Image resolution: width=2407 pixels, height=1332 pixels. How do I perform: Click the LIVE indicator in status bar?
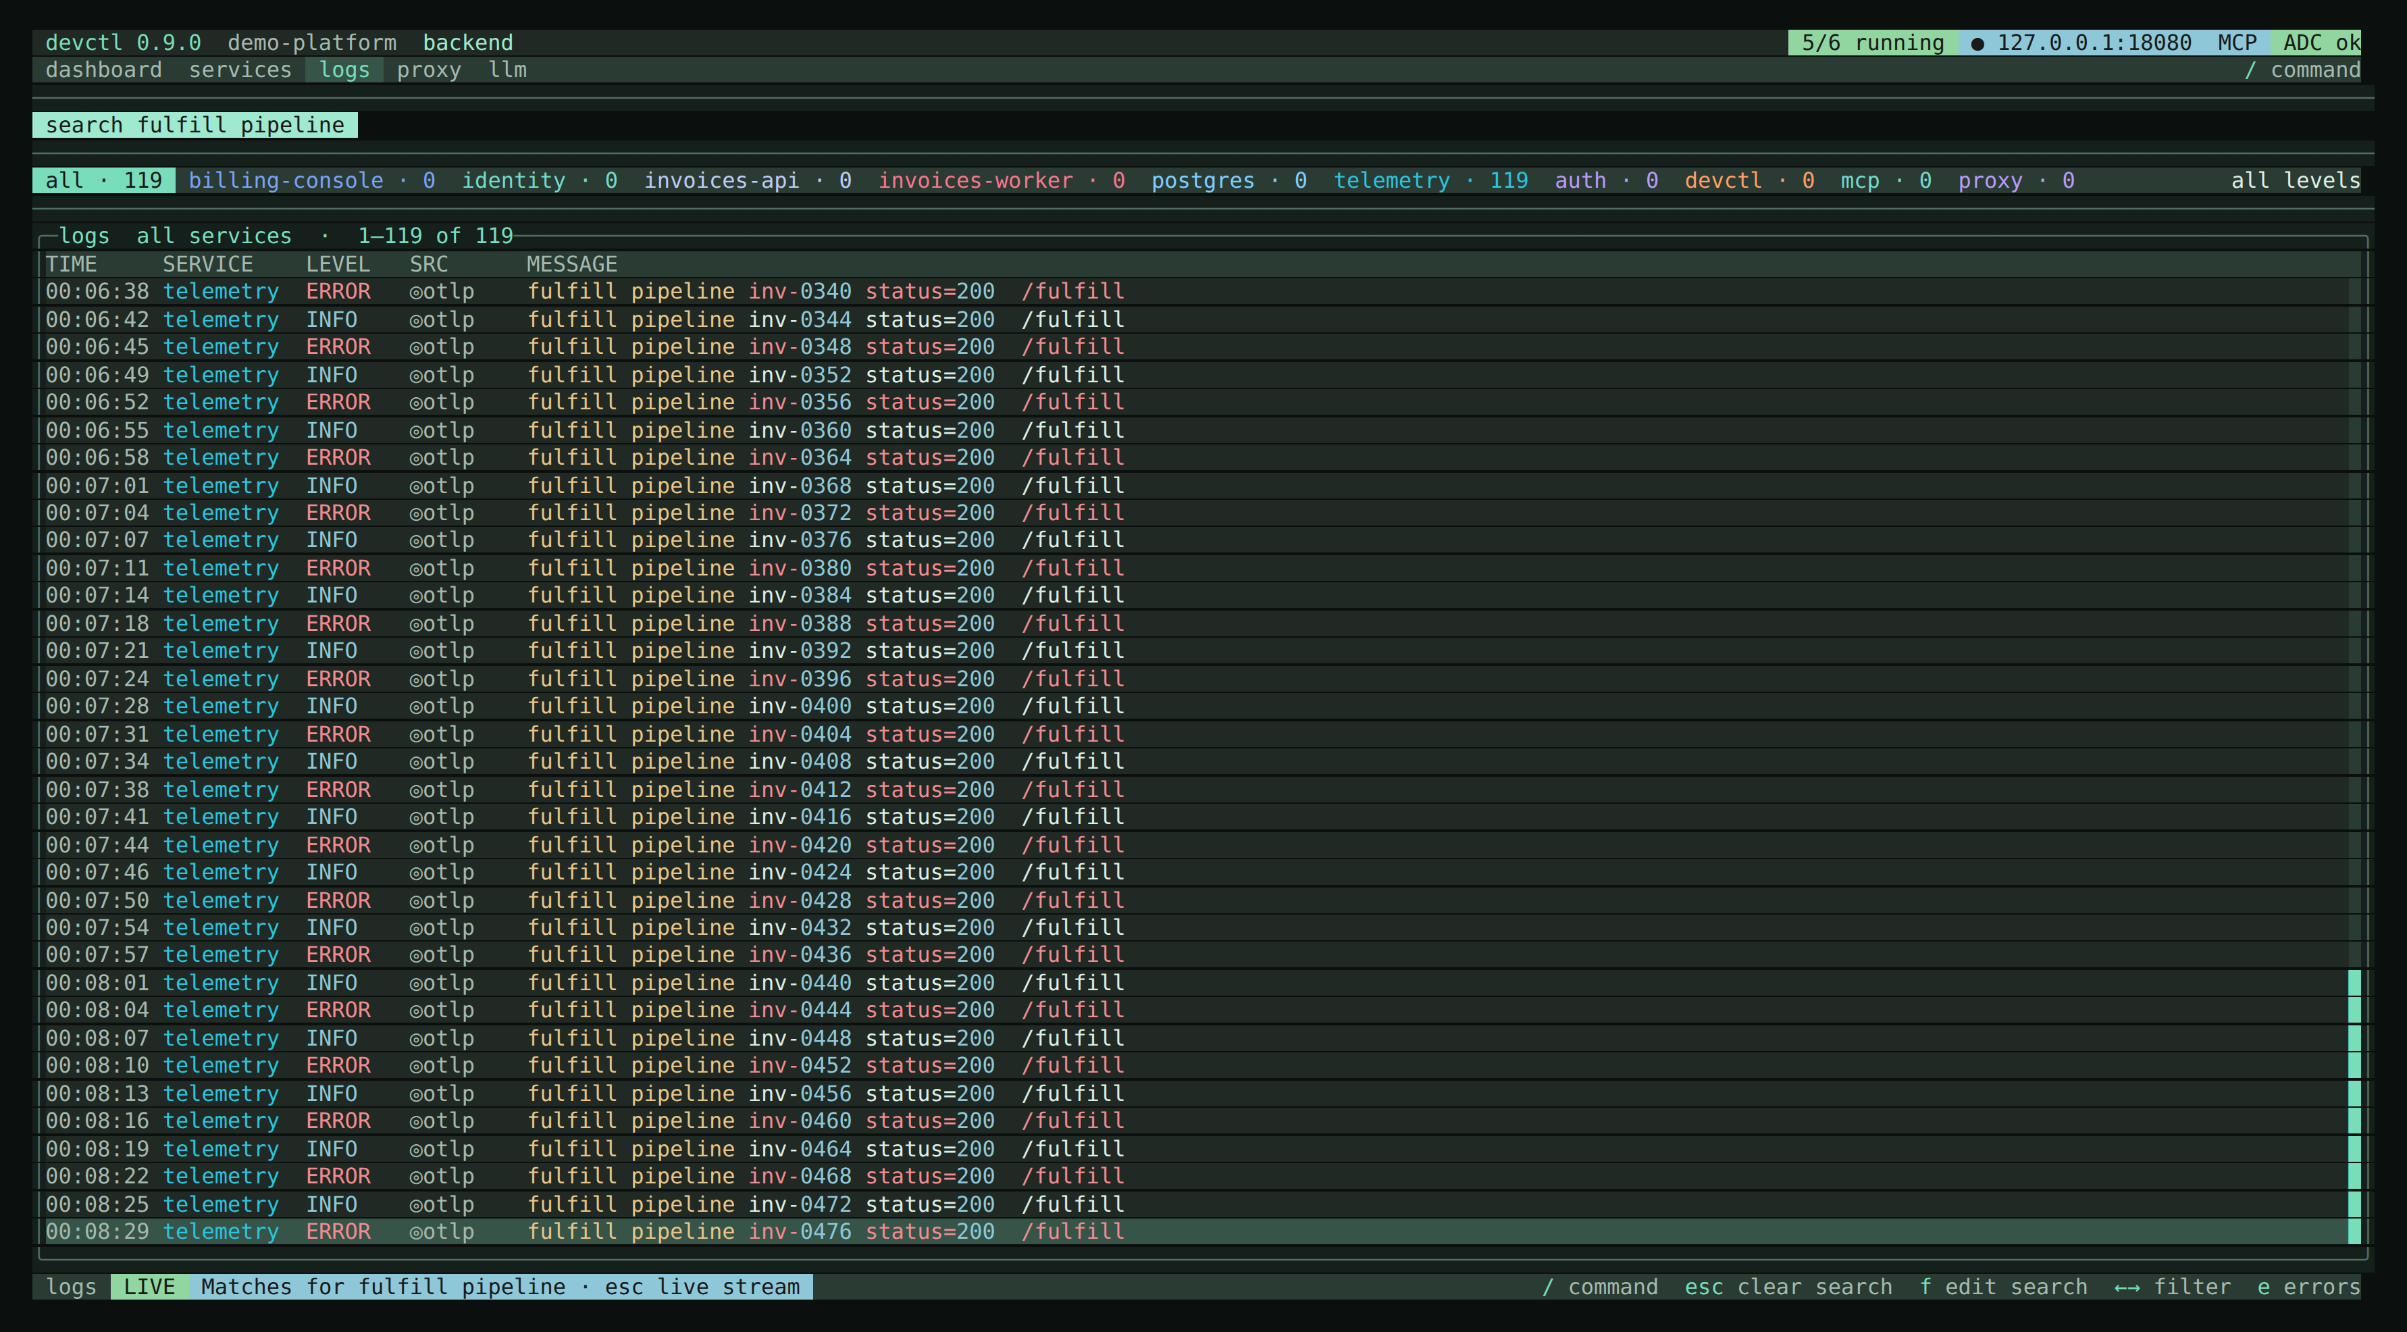[x=149, y=1287]
